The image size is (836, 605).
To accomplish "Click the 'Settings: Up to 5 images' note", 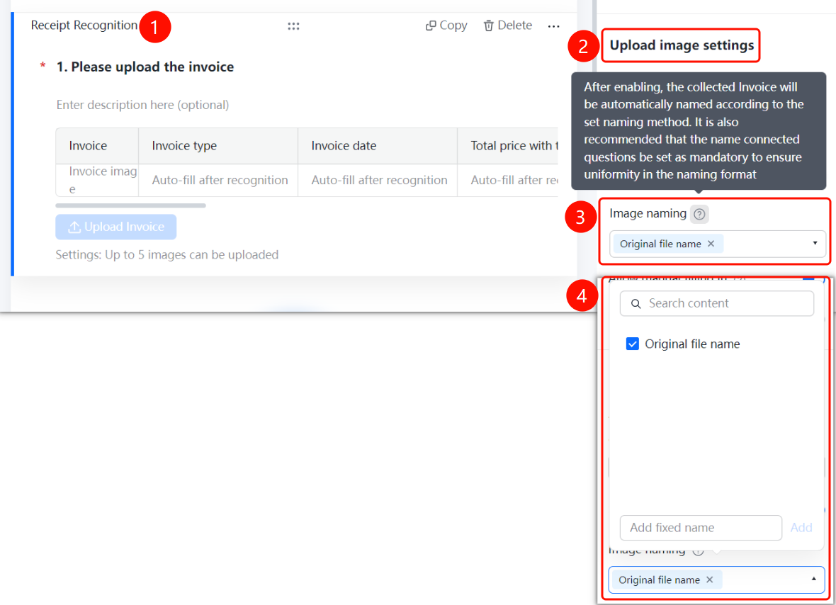I will 167,255.
